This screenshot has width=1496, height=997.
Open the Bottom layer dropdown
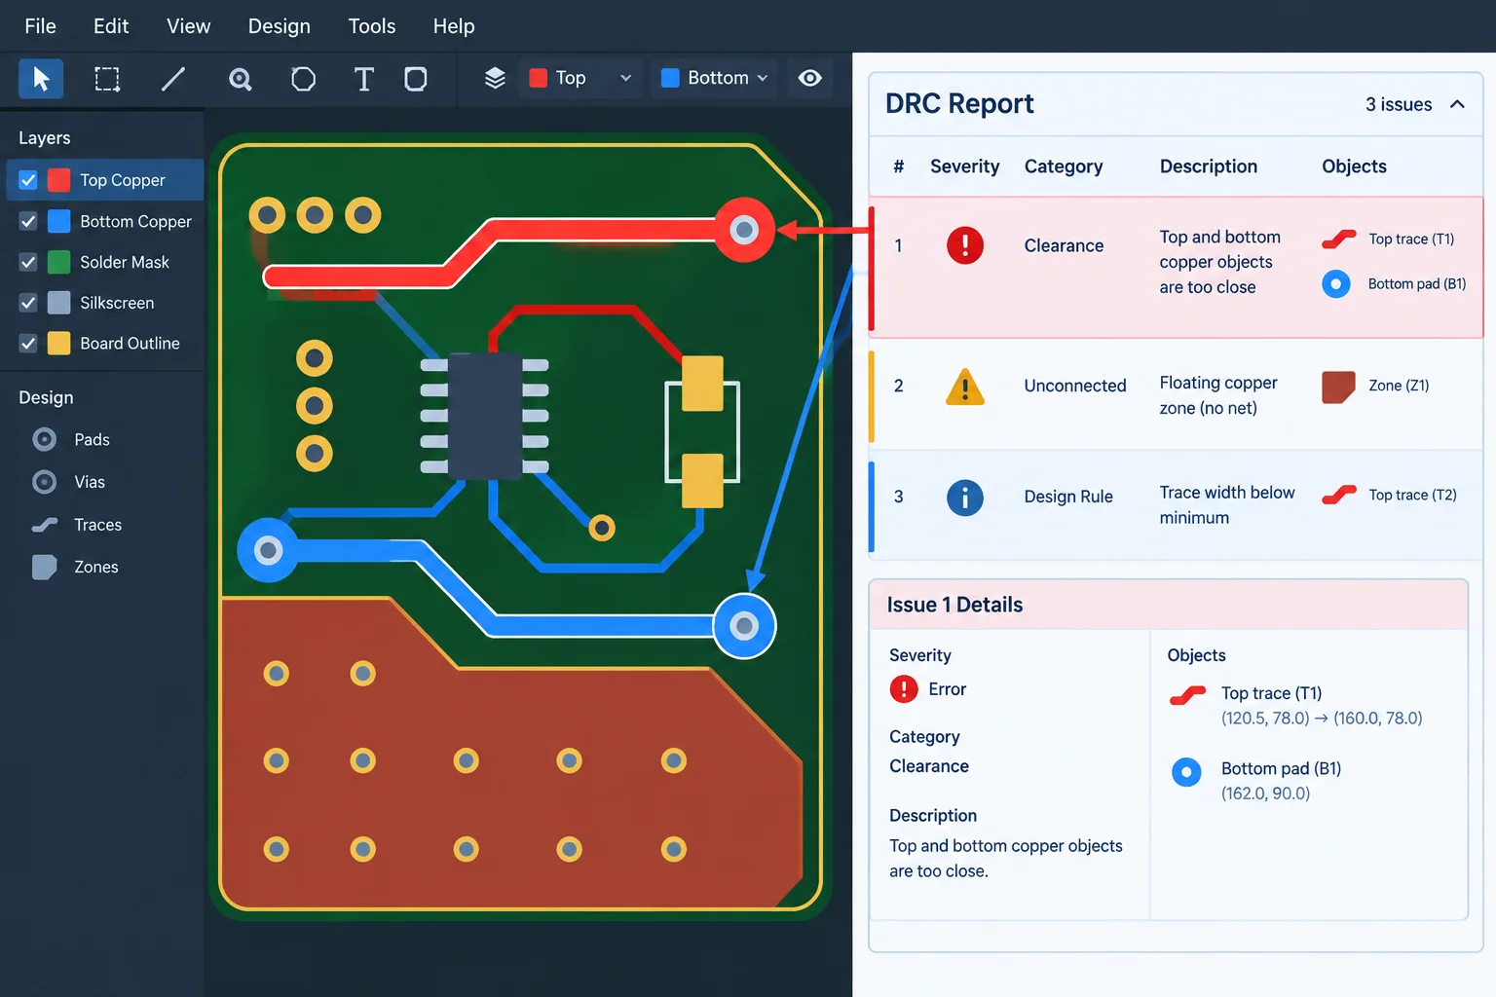[715, 78]
